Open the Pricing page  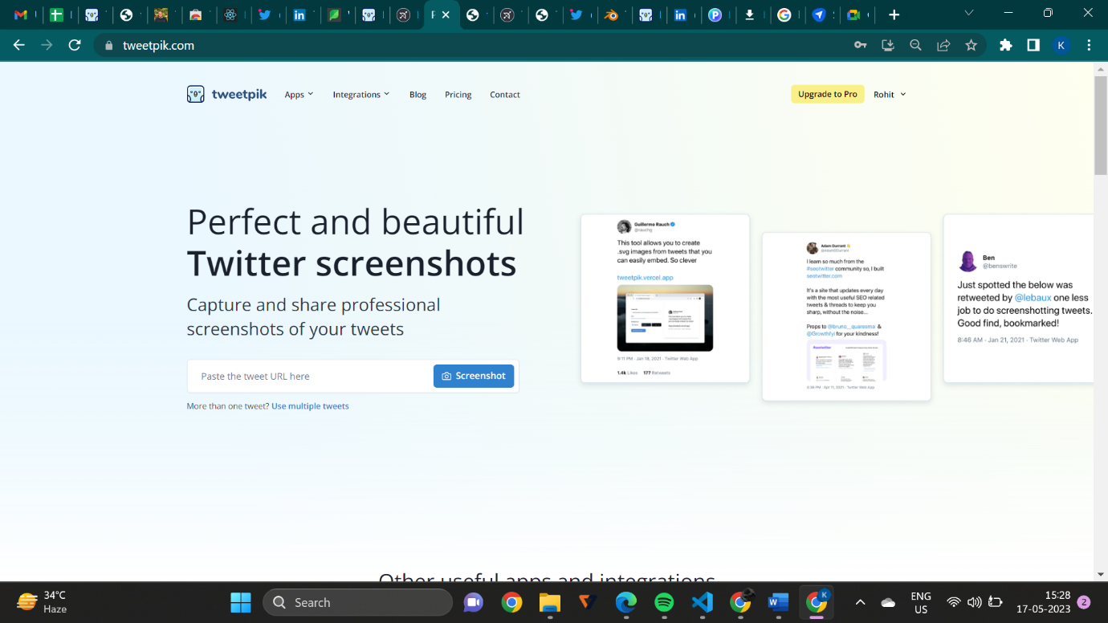[458, 95]
